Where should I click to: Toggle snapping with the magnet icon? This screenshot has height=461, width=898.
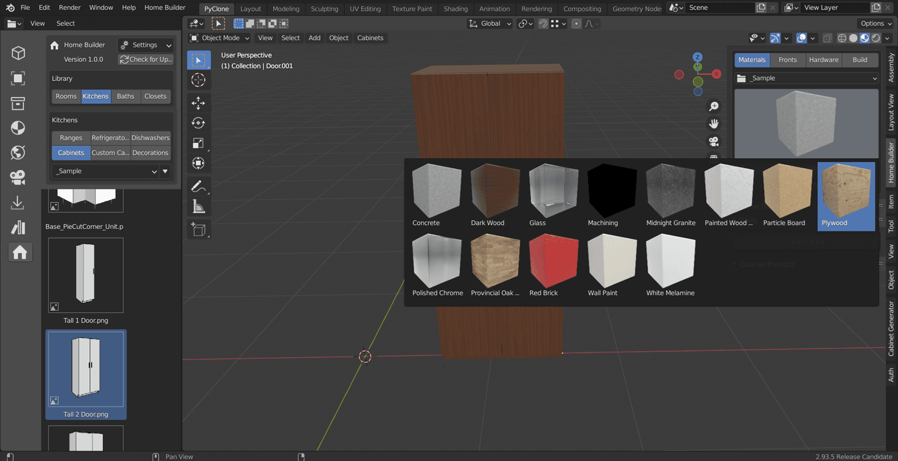coord(543,23)
